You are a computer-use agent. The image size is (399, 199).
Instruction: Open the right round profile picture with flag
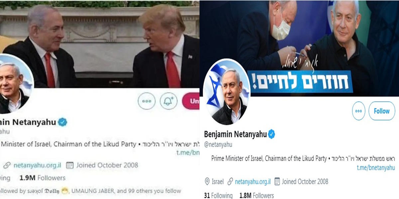(x=226, y=92)
